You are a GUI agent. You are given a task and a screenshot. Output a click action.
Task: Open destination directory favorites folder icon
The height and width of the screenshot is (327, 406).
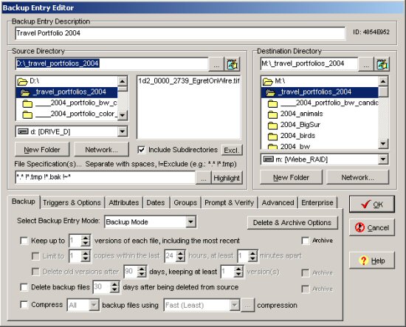click(382, 64)
